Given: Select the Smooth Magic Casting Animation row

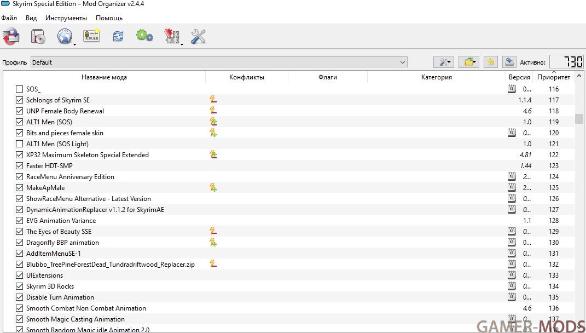Looking at the screenshot, I should click(x=289, y=319).
